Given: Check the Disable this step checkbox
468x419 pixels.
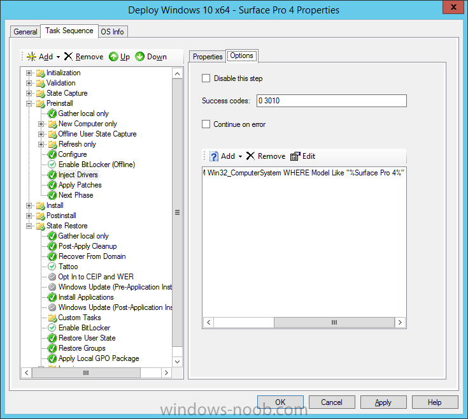Looking at the screenshot, I should click(206, 78).
